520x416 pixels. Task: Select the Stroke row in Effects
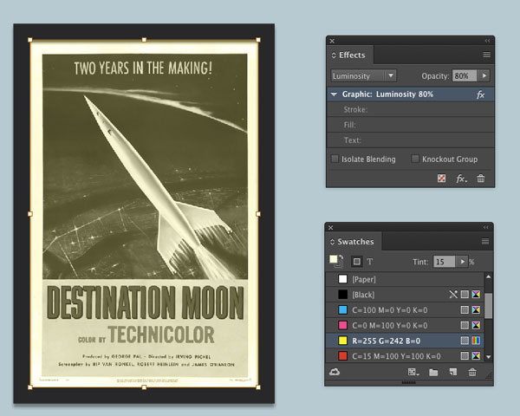[411, 109]
